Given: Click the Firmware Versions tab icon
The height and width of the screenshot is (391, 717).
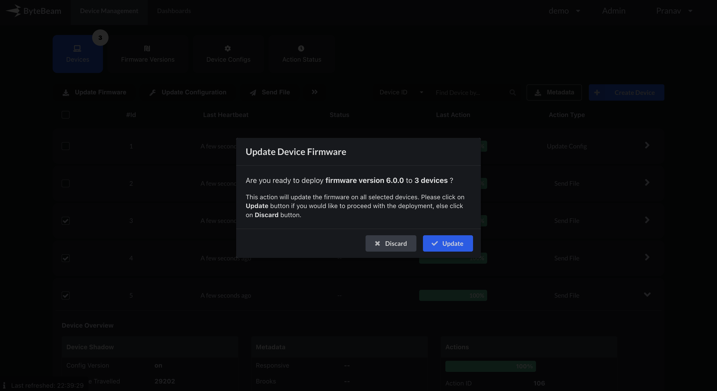Looking at the screenshot, I should point(147,48).
